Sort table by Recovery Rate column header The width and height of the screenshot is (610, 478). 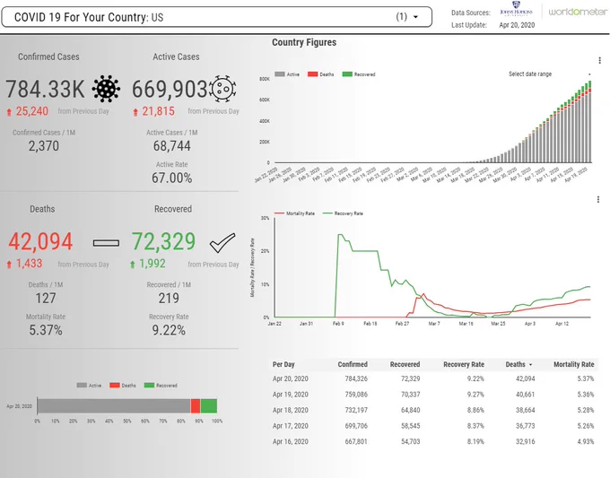tap(464, 364)
